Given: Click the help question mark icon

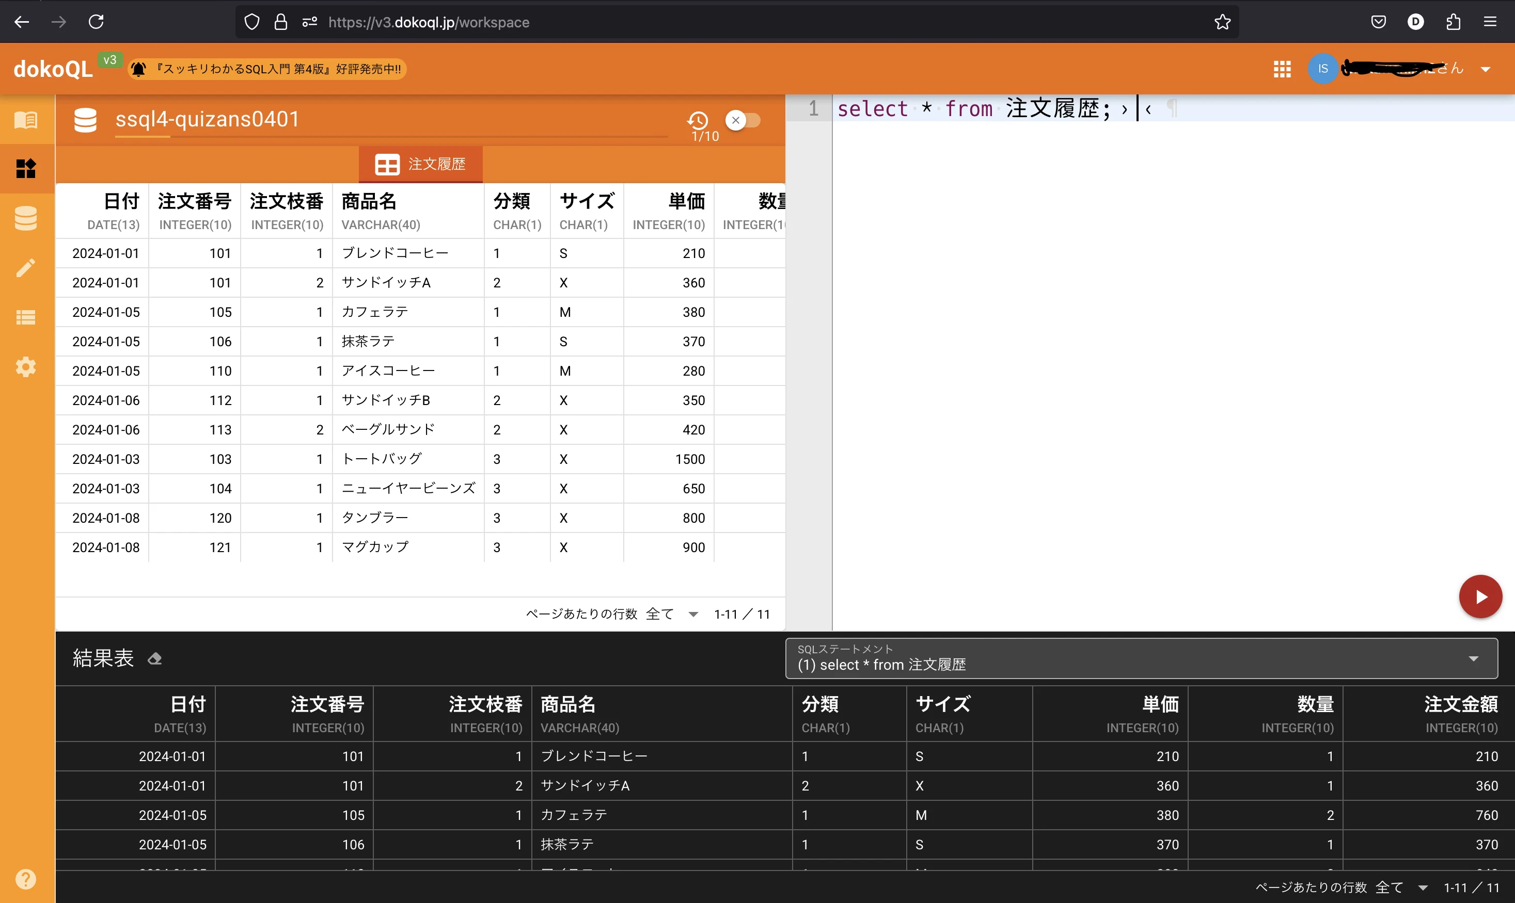Looking at the screenshot, I should coord(26,879).
